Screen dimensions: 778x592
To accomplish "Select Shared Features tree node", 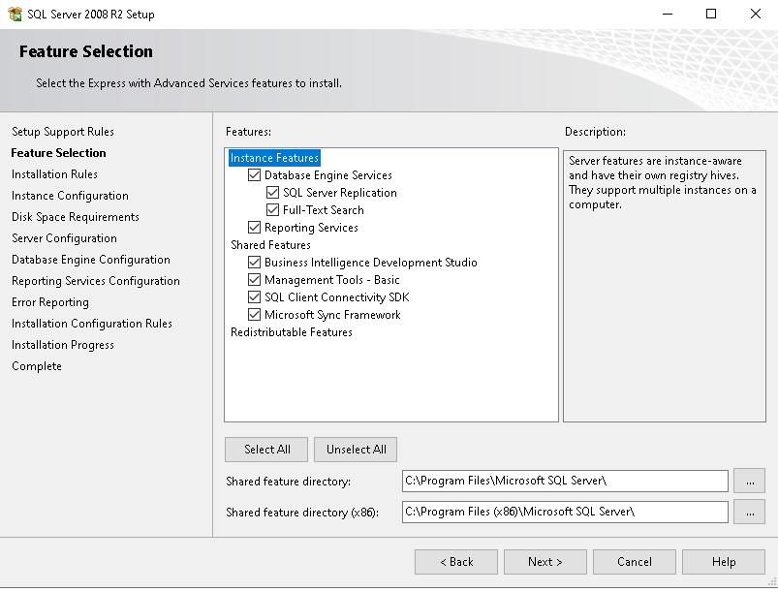I will coord(270,244).
